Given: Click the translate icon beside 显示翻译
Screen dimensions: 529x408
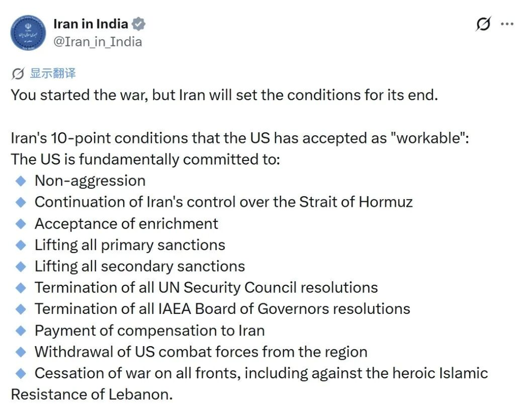Looking at the screenshot, I should (x=18, y=73).
